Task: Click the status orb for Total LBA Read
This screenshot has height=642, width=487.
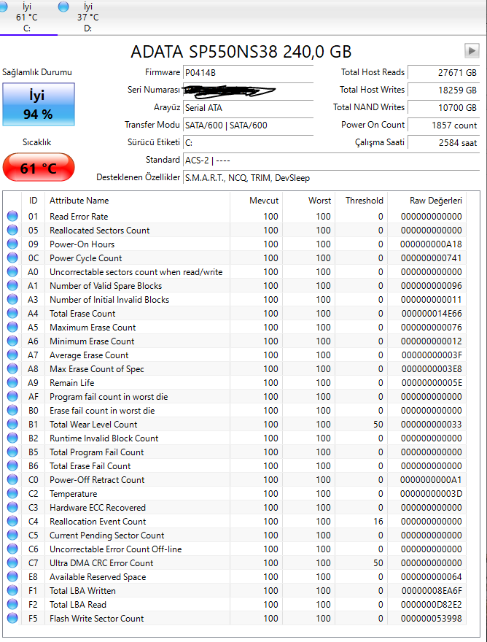Action: 12,604
